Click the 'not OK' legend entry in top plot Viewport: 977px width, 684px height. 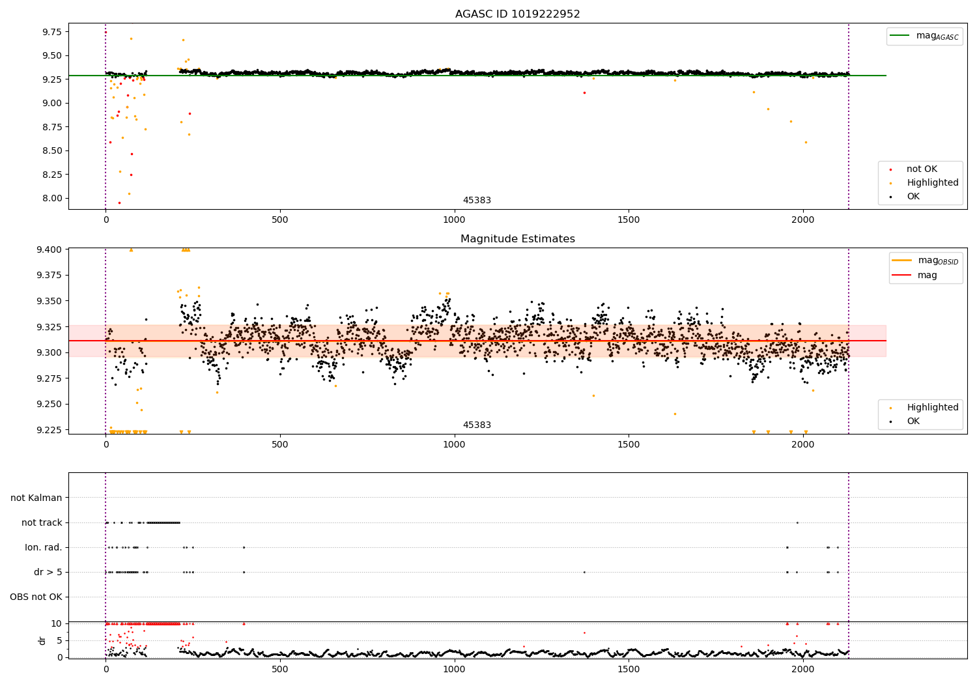pyautogui.click(x=922, y=169)
